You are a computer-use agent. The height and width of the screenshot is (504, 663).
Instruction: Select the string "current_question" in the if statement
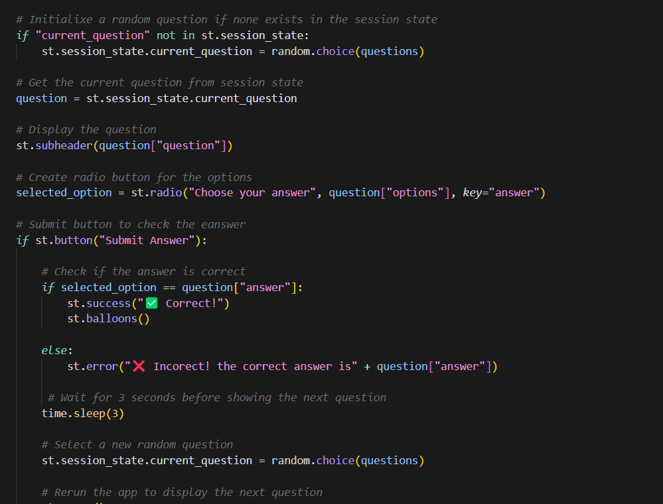pos(93,36)
